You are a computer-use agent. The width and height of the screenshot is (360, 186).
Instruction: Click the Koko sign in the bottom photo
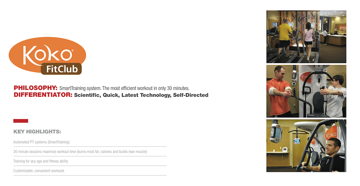(x=331, y=134)
